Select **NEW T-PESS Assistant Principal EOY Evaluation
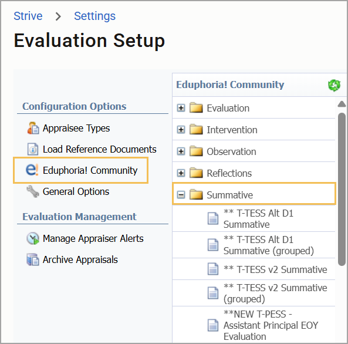The image size is (348, 344). tap(271, 325)
